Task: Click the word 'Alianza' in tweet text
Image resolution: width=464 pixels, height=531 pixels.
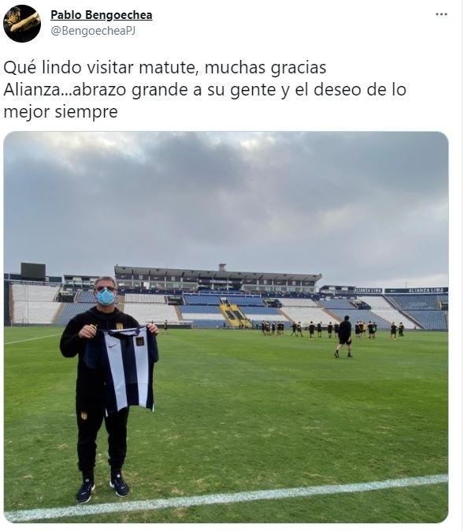Action: [x=32, y=90]
